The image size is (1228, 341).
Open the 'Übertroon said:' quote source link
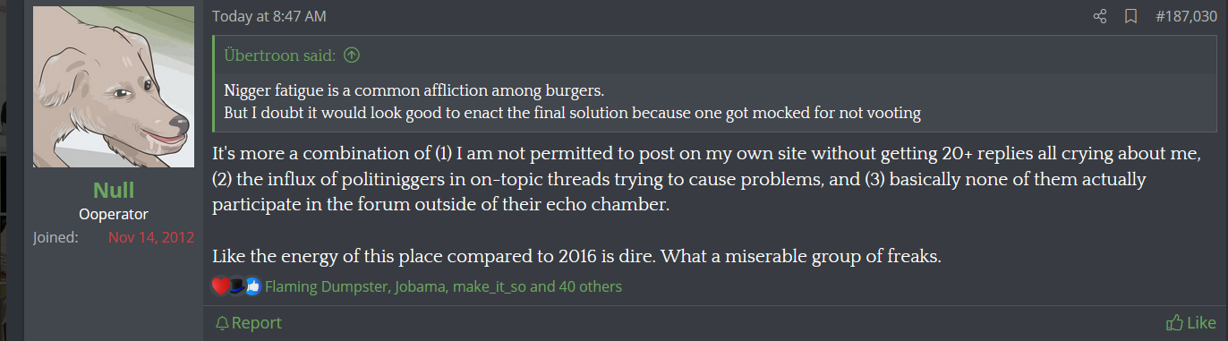click(280, 55)
